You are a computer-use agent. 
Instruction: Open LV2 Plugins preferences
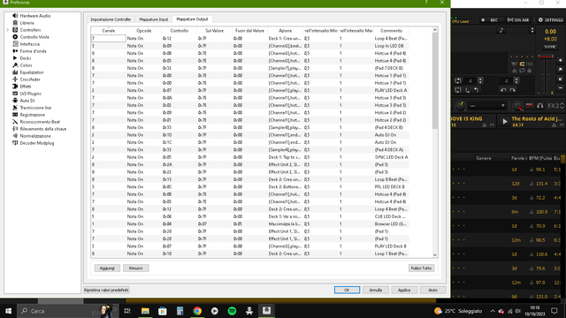[27, 94]
